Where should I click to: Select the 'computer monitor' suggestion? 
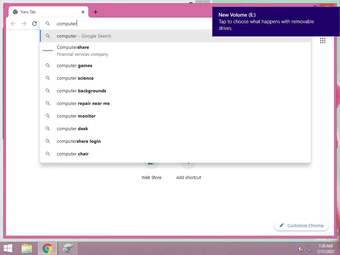click(x=175, y=116)
